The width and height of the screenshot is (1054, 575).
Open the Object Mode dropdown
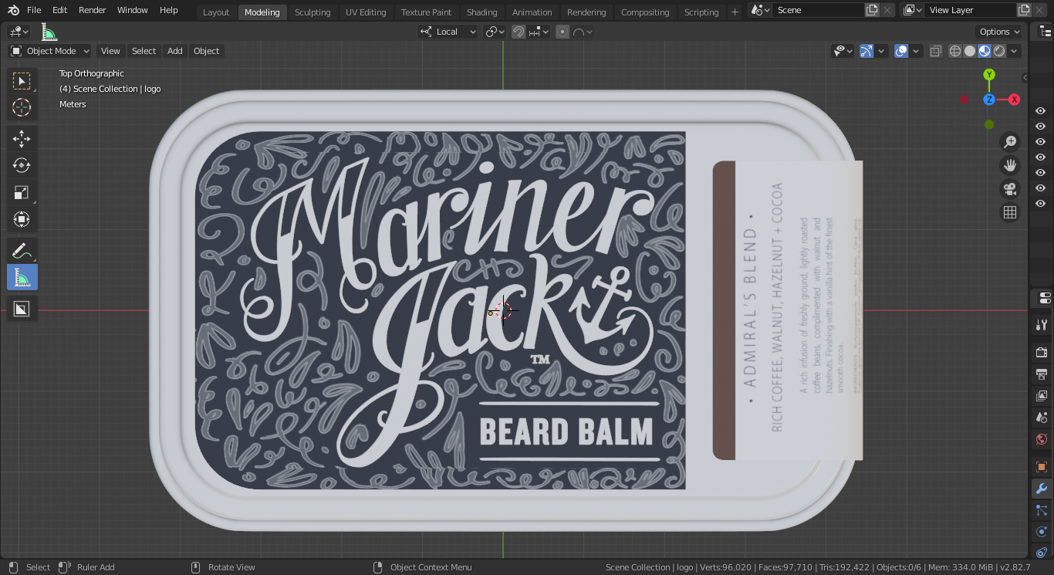[x=50, y=51]
